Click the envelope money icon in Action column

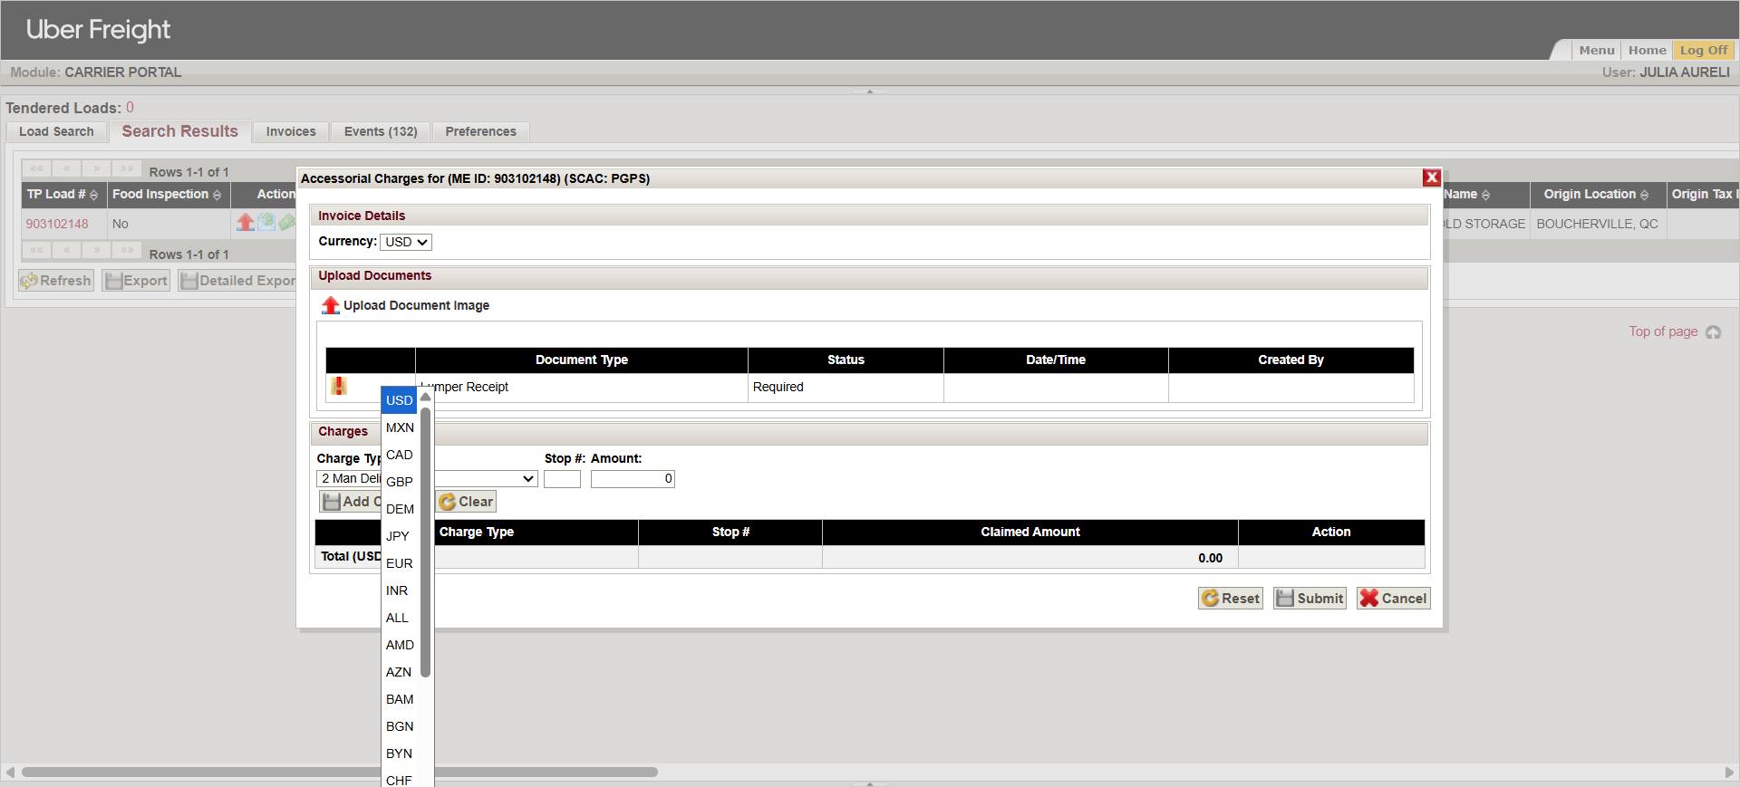coord(266,222)
